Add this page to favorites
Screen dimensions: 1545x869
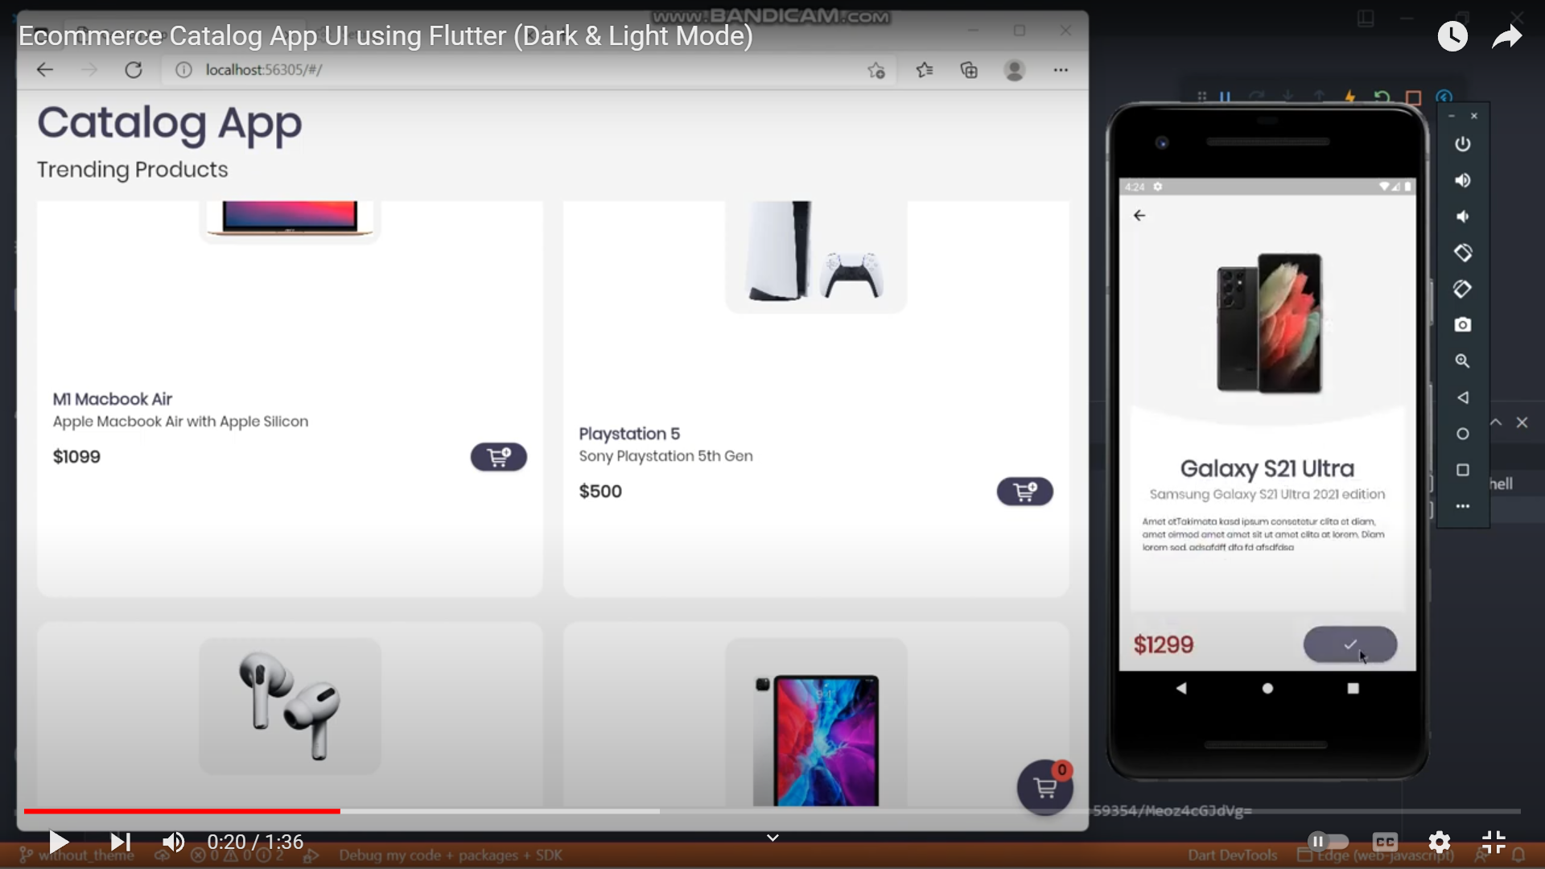876,71
